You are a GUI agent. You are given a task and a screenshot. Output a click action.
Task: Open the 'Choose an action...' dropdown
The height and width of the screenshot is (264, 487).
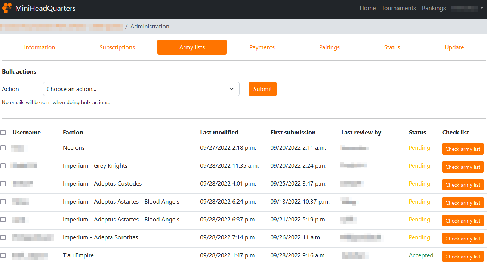[141, 89]
